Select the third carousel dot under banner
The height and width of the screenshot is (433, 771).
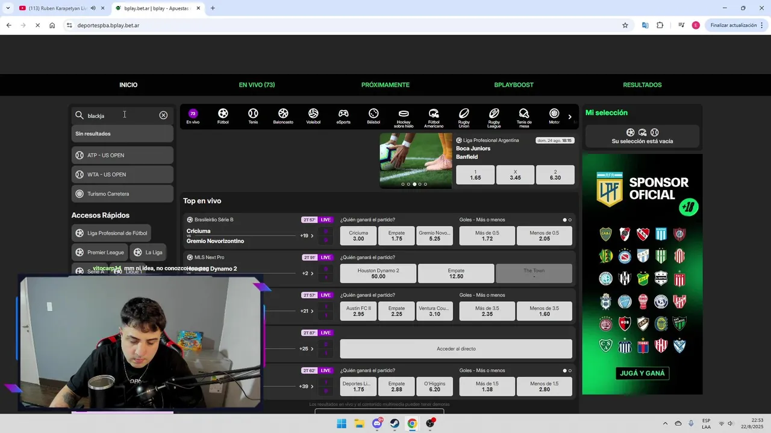coord(414,184)
